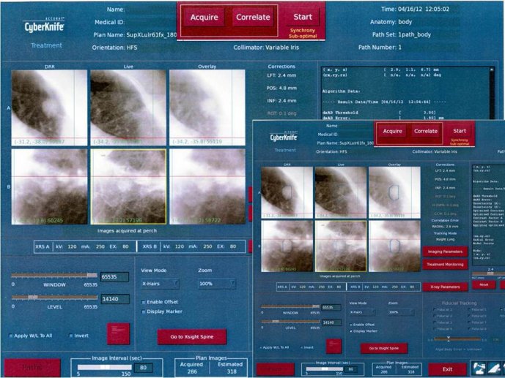Toggle Display Marker checkbox in inset window
The image size is (505, 378).
(351, 331)
